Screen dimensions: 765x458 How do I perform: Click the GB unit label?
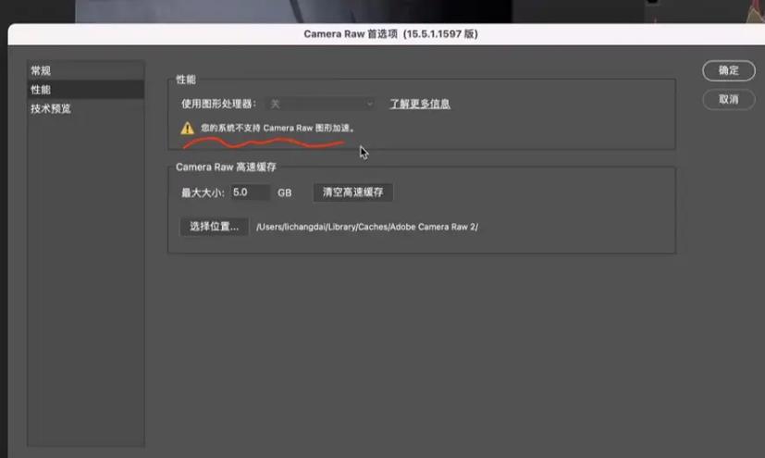click(284, 192)
